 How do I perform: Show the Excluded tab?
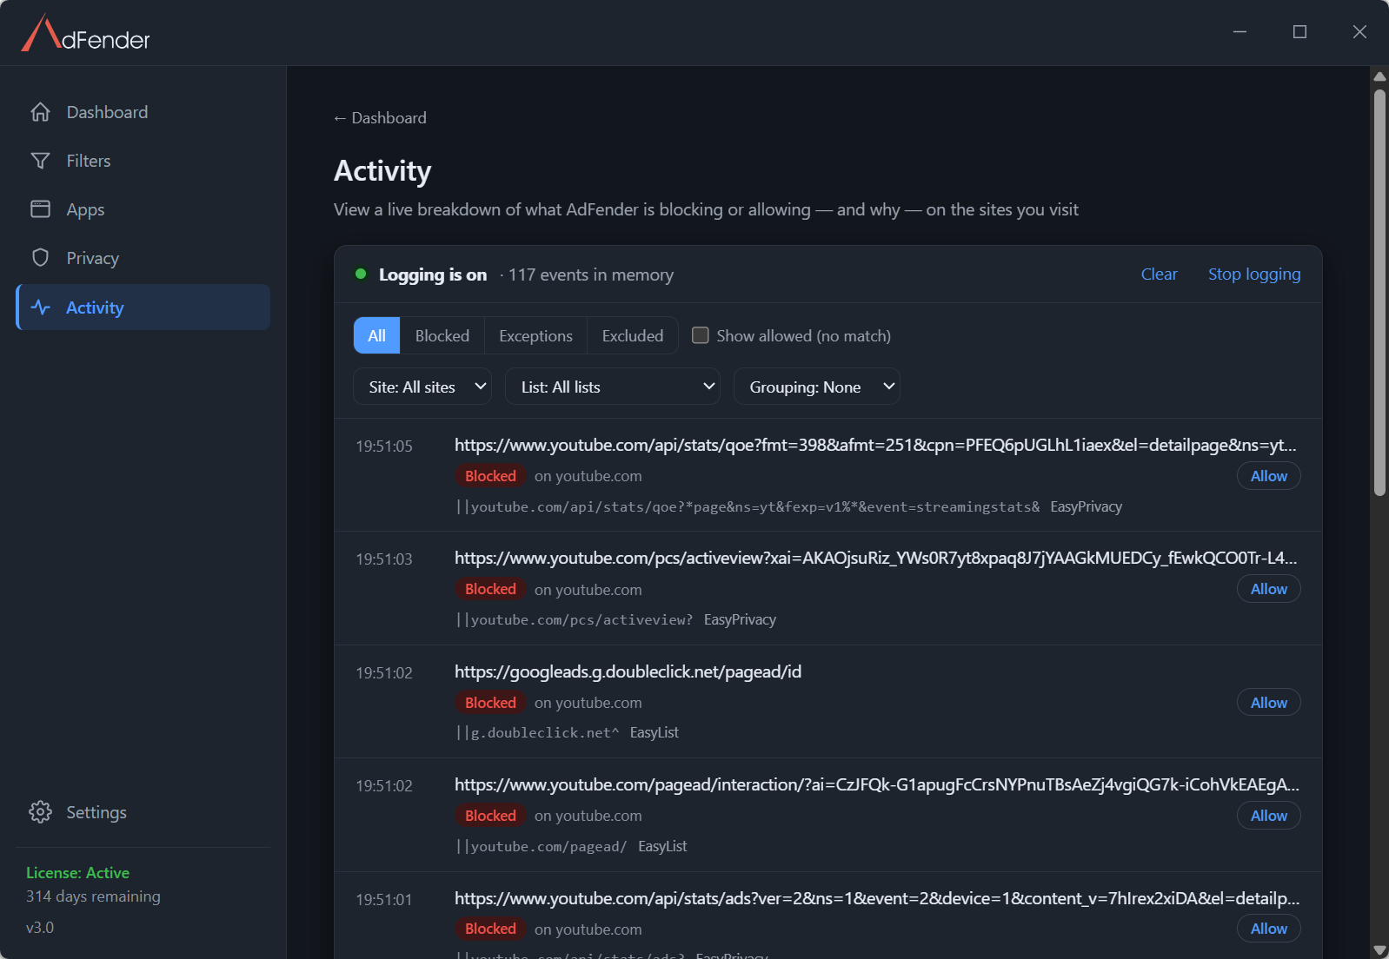[633, 335]
